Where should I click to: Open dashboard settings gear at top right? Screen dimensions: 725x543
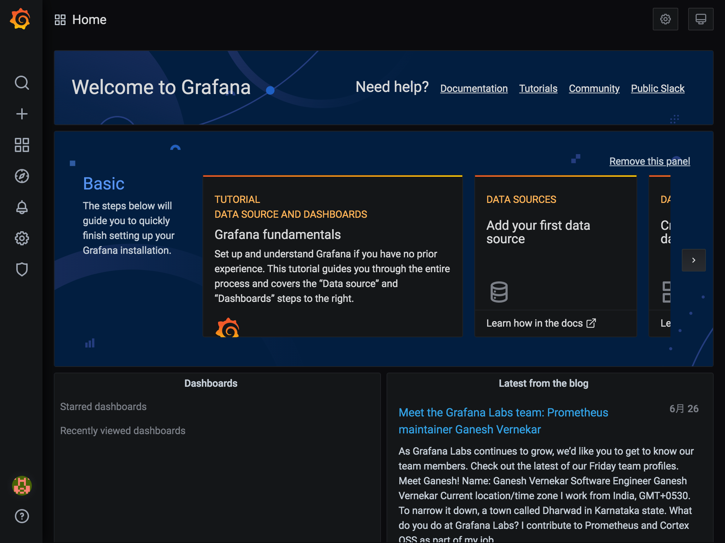pos(665,19)
